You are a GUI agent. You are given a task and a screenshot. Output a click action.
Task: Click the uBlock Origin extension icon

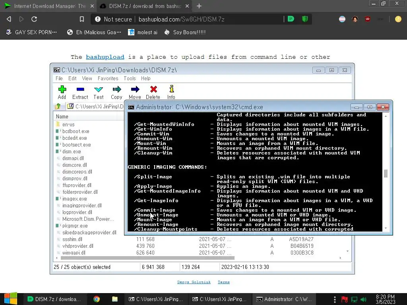[368, 19]
